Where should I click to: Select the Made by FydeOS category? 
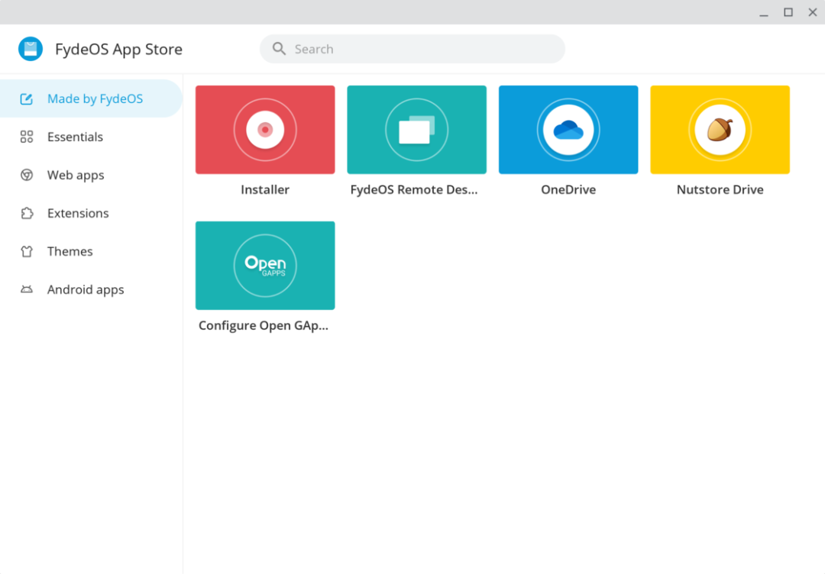pyautogui.click(x=91, y=98)
